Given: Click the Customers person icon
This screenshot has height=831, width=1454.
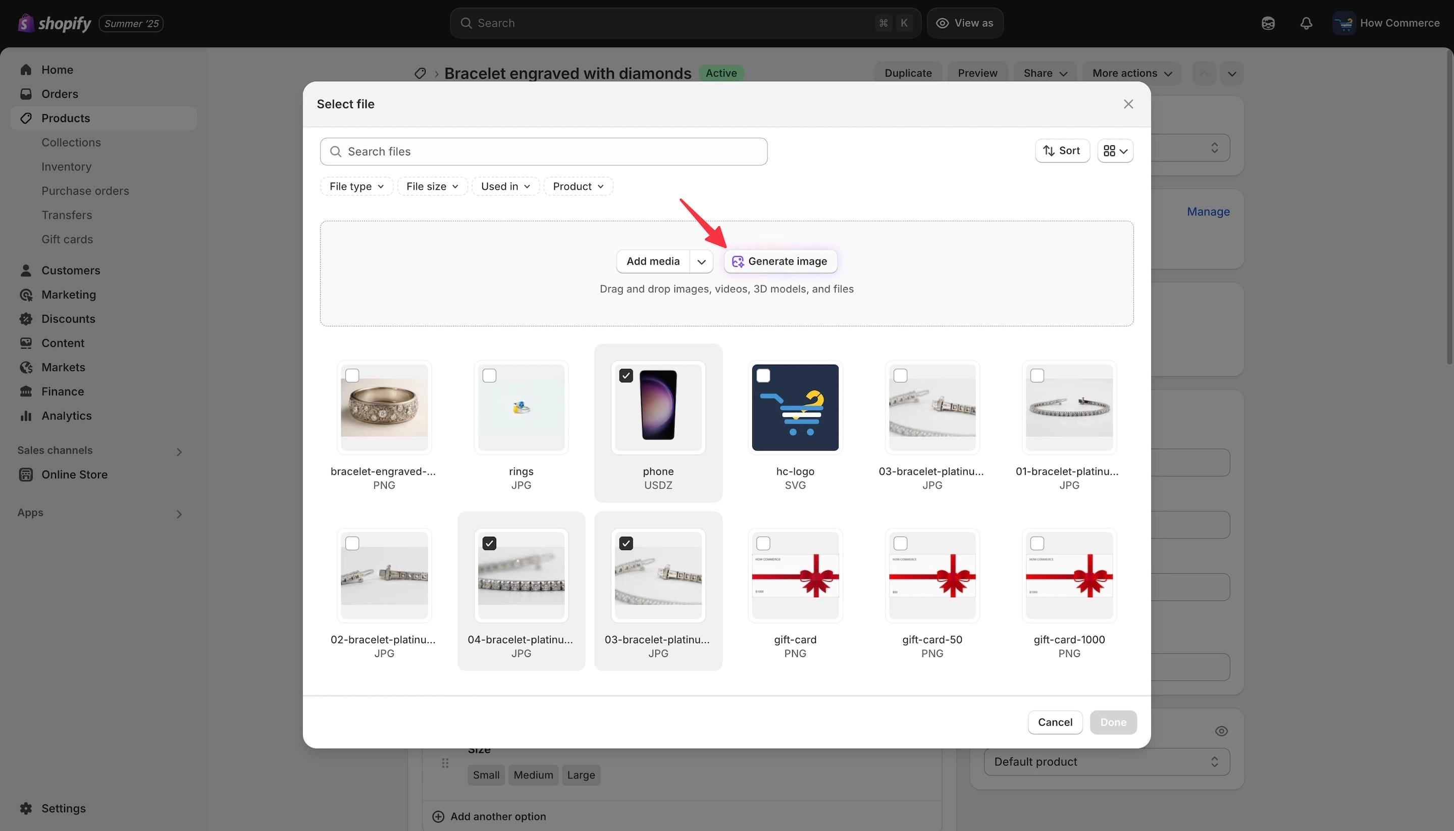Looking at the screenshot, I should (26, 270).
